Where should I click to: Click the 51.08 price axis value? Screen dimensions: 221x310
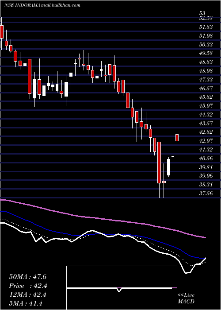point(206,36)
